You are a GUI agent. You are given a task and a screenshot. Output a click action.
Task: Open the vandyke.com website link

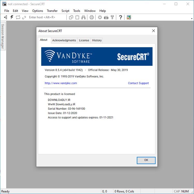pos(61,83)
